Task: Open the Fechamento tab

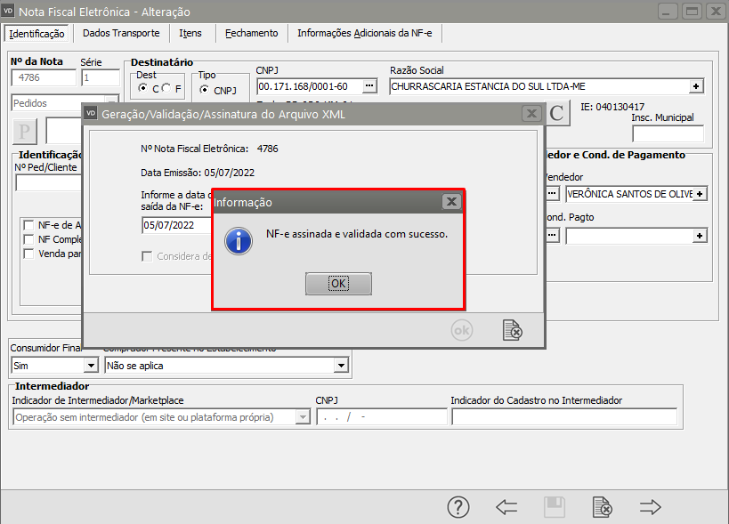Action: pos(251,33)
